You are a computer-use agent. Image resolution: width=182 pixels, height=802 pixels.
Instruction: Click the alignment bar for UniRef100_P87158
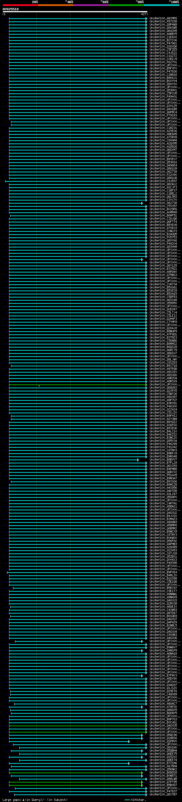click(78, 22)
